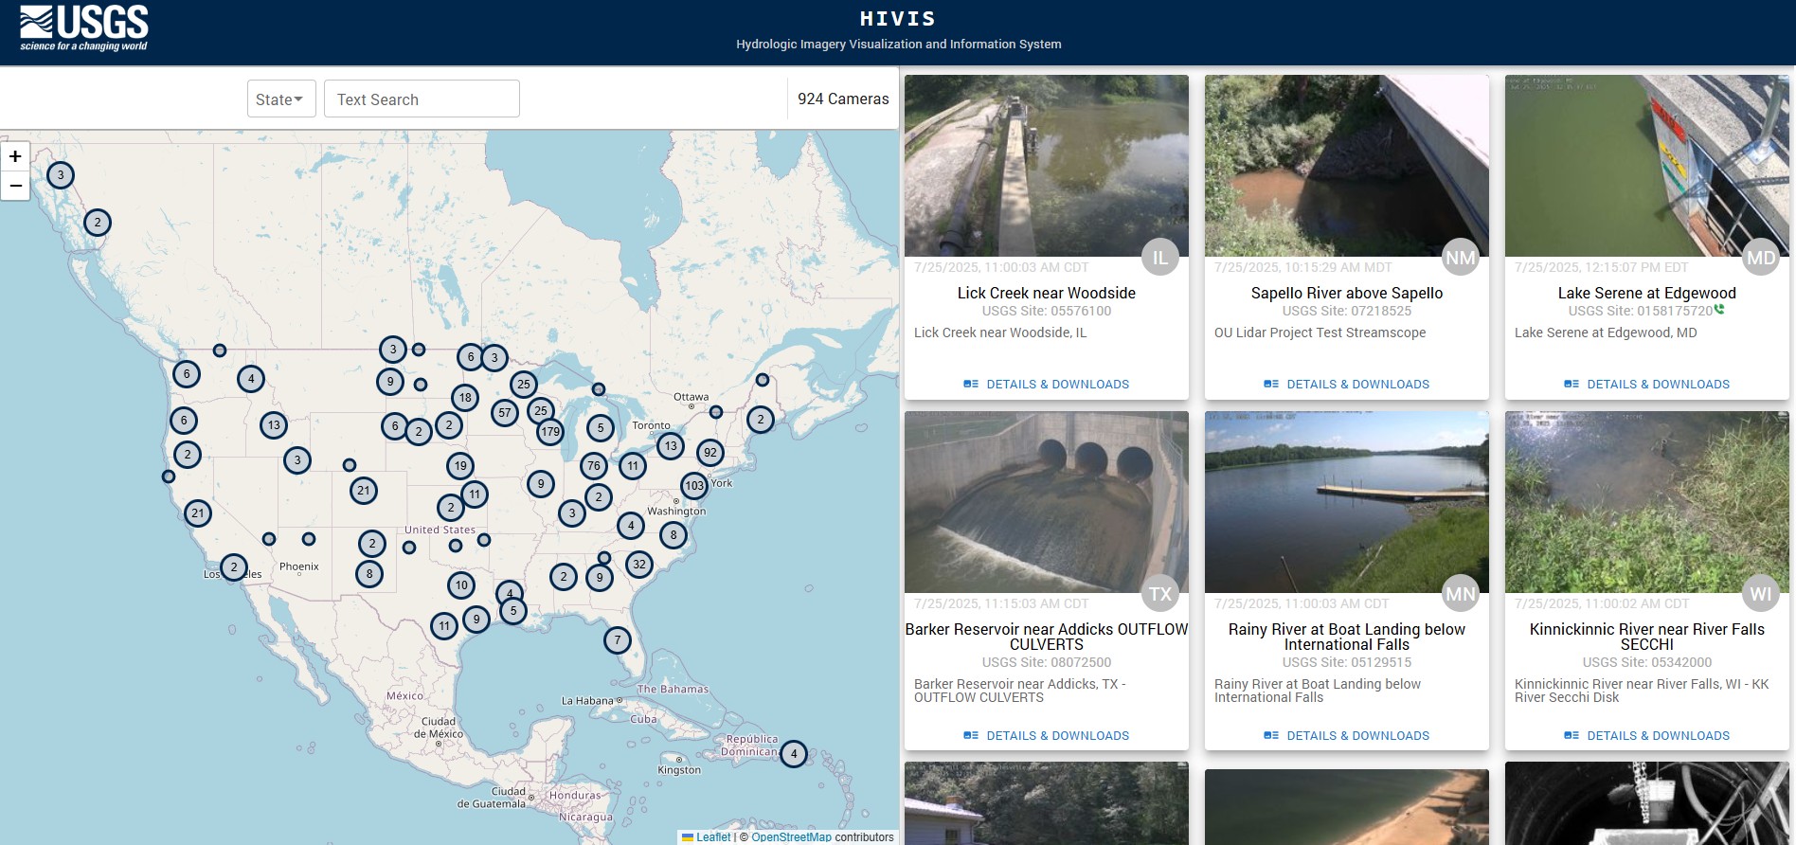Click USGS Site: 05576100 text
The width and height of the screenshot is (1796, 845).
(1047, 311)
